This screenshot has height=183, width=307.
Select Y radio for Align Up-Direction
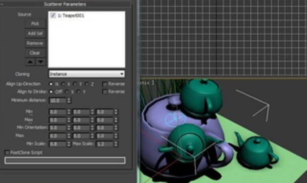pos(75,84)
